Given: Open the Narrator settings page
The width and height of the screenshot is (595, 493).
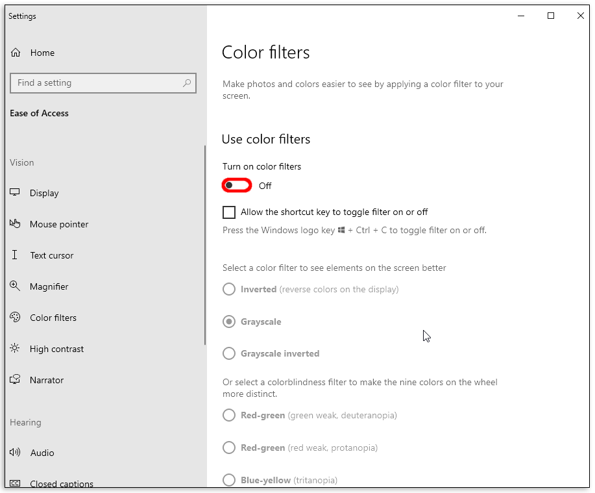Looking at the screenshot, I should pyautogui.click(x=47, y=380).
